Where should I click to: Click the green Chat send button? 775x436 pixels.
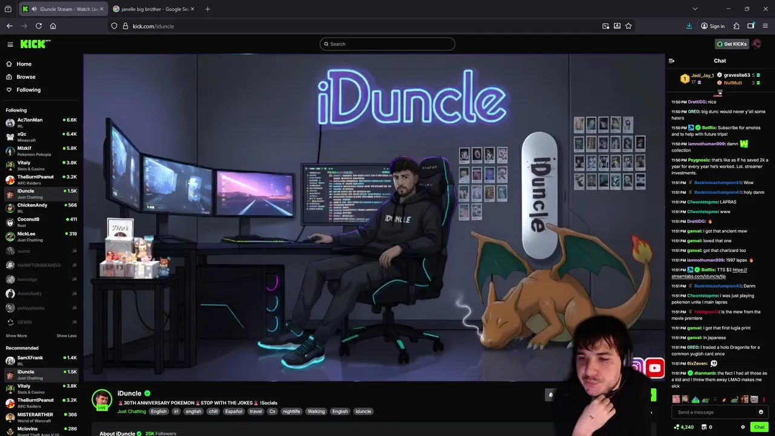759,427
